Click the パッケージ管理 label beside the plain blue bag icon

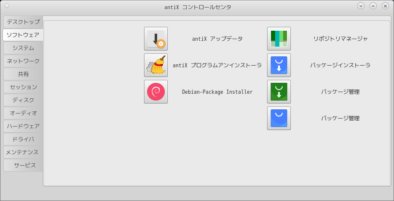point(340,119)
